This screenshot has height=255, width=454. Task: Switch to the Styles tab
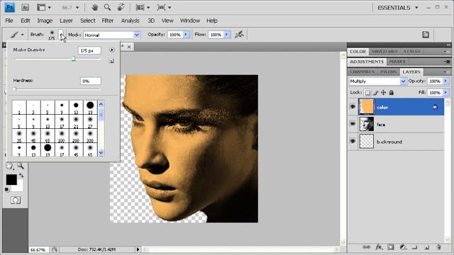[411, 52]
